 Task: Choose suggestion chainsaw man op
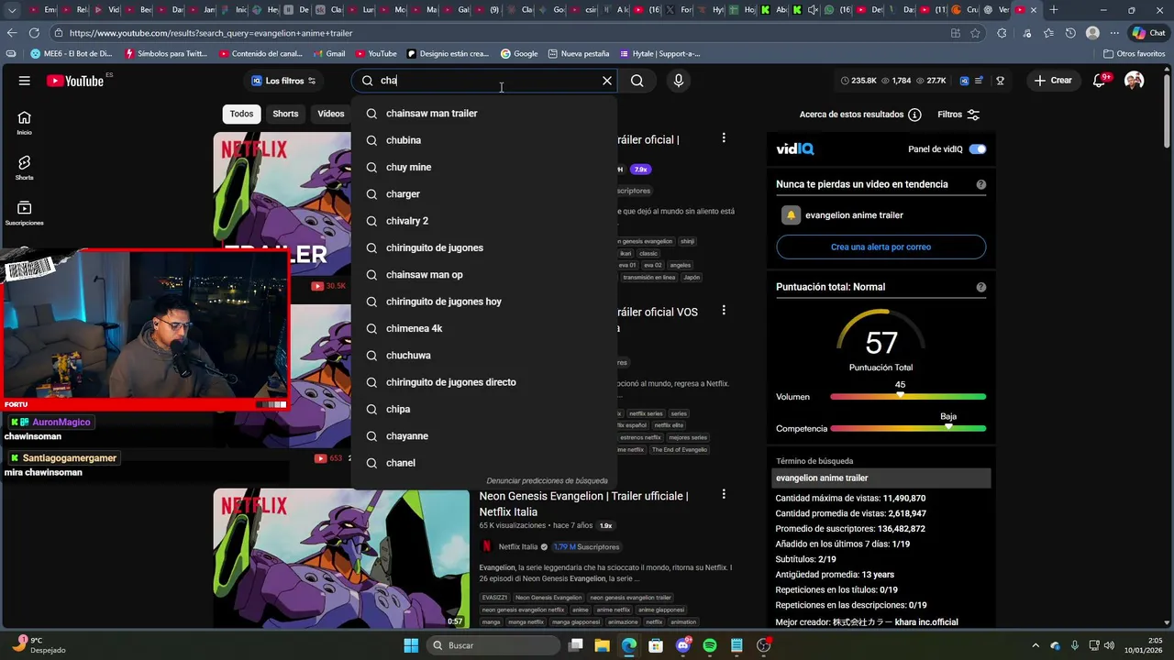coord(484,275)
